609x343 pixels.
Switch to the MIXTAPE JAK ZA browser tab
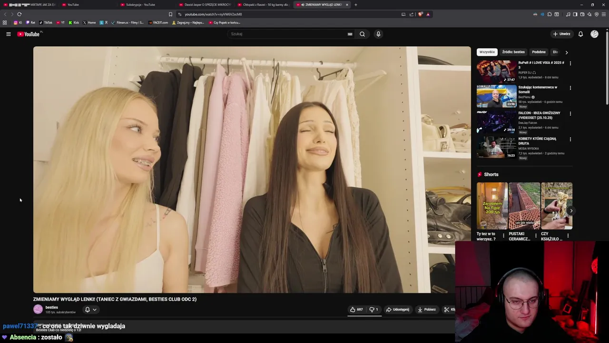[29, 5]
